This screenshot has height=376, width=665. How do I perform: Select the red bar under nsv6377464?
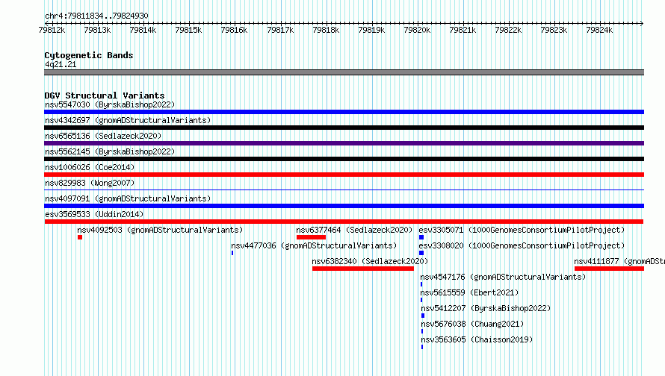coord(312,237)
